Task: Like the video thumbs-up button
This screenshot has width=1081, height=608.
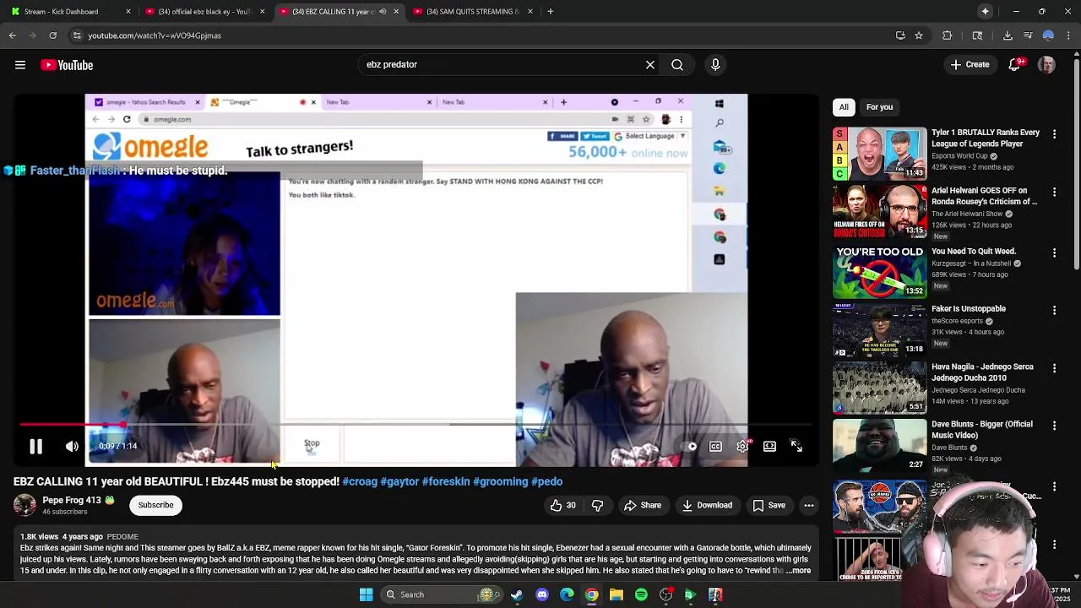Action: [563, 505]
